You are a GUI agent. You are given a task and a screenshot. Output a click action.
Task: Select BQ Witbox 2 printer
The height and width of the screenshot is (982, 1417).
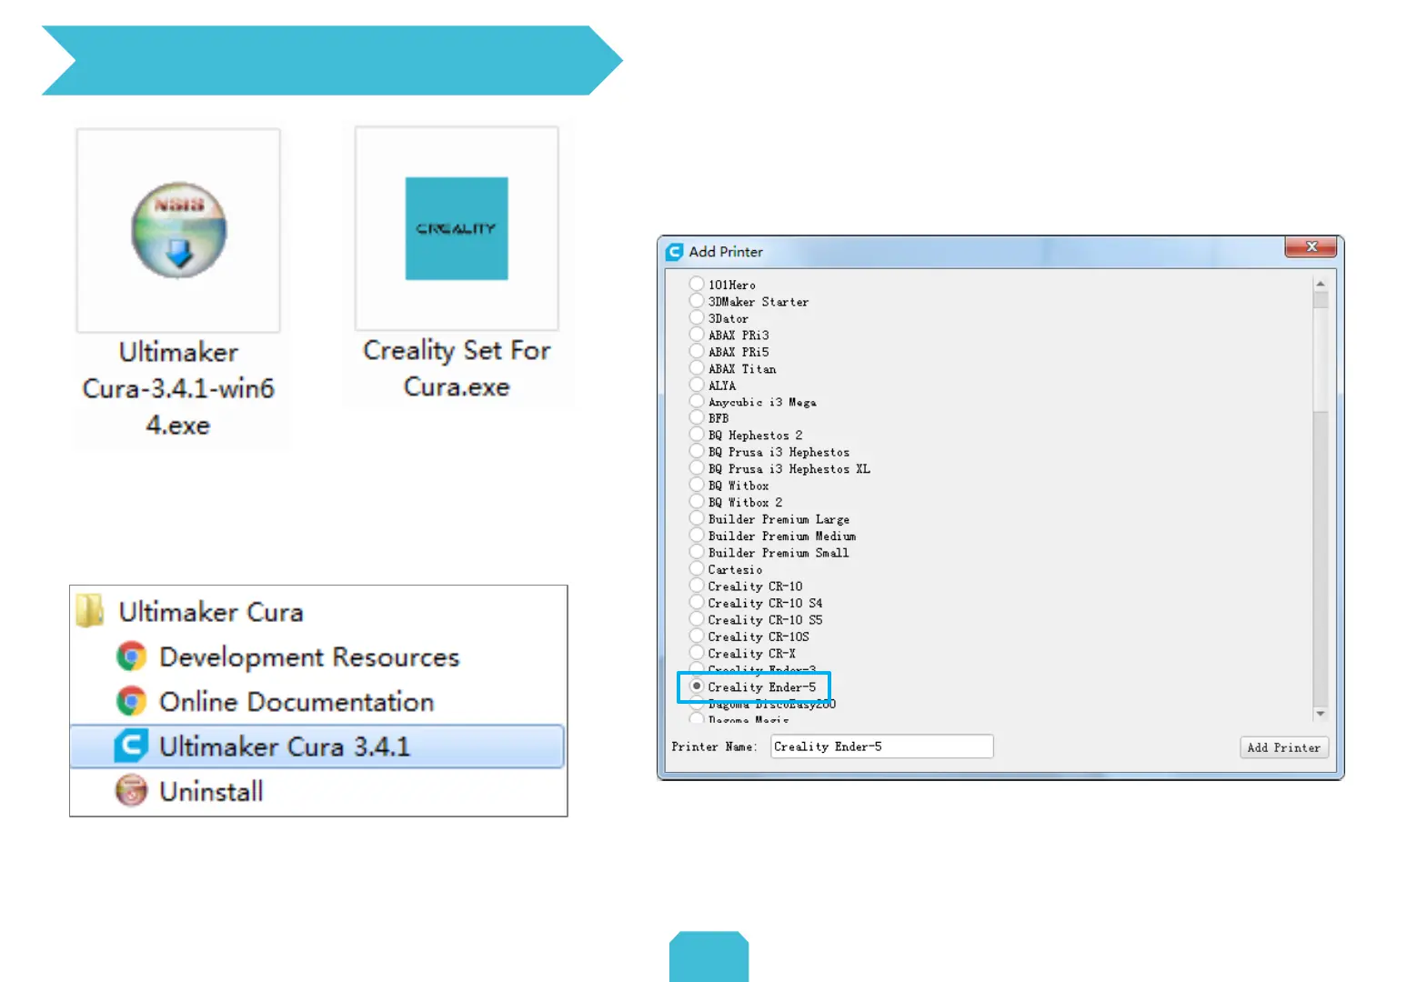pos(697,502)
